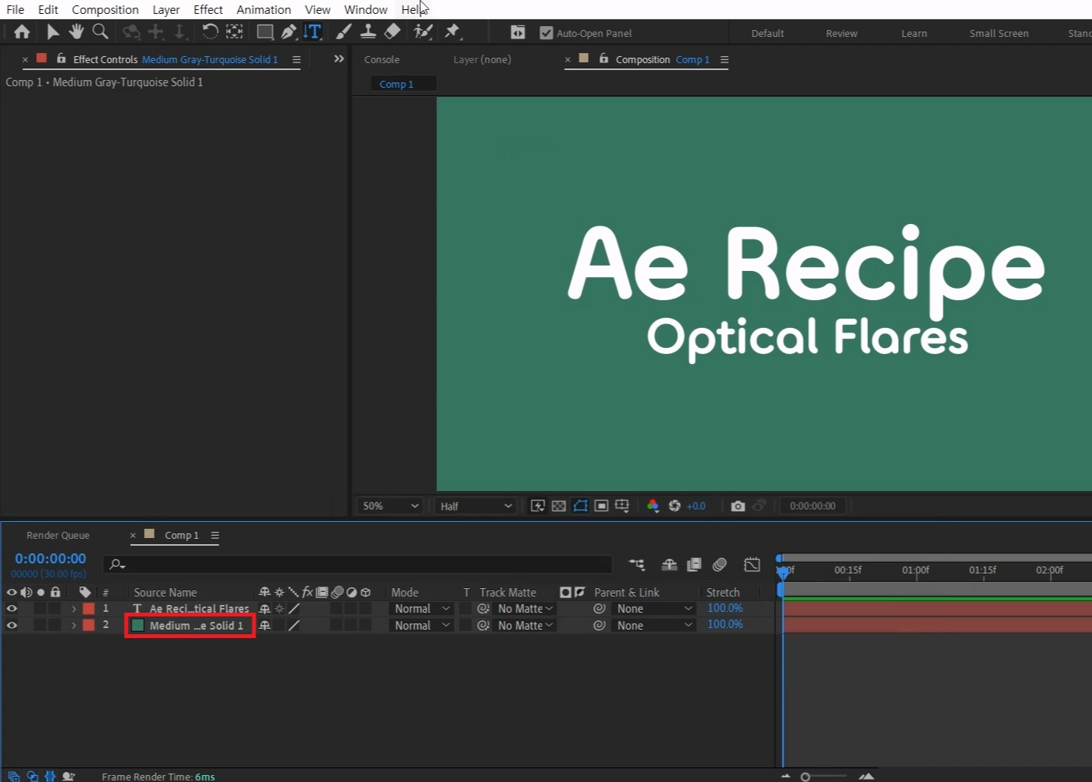This screenshot has width=1092, height=782.
Task: Enable Motion Blur for the composition
Action: click(720, 564)
